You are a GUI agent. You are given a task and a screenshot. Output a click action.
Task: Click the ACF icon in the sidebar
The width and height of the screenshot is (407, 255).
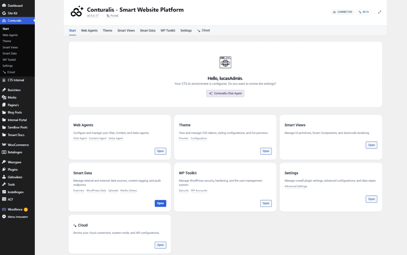4,199
